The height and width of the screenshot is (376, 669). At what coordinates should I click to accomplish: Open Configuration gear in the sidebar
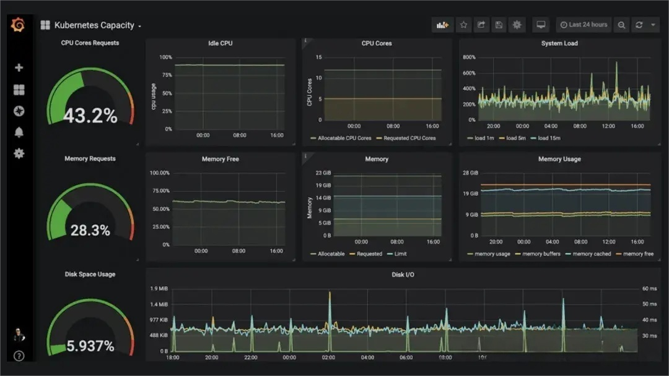pos(18,153)
